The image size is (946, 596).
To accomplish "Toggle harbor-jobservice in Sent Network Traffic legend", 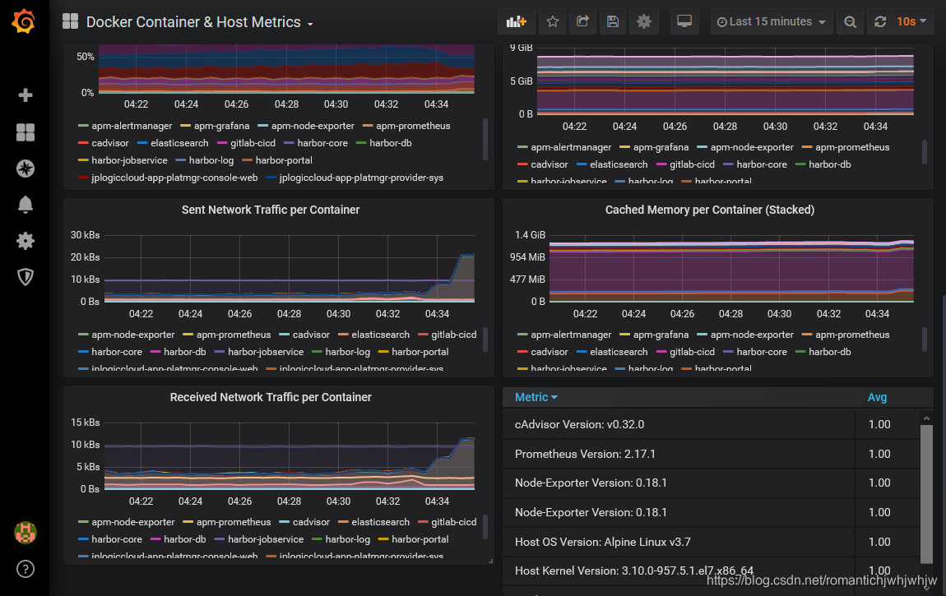I will click(x=266, y=352).
